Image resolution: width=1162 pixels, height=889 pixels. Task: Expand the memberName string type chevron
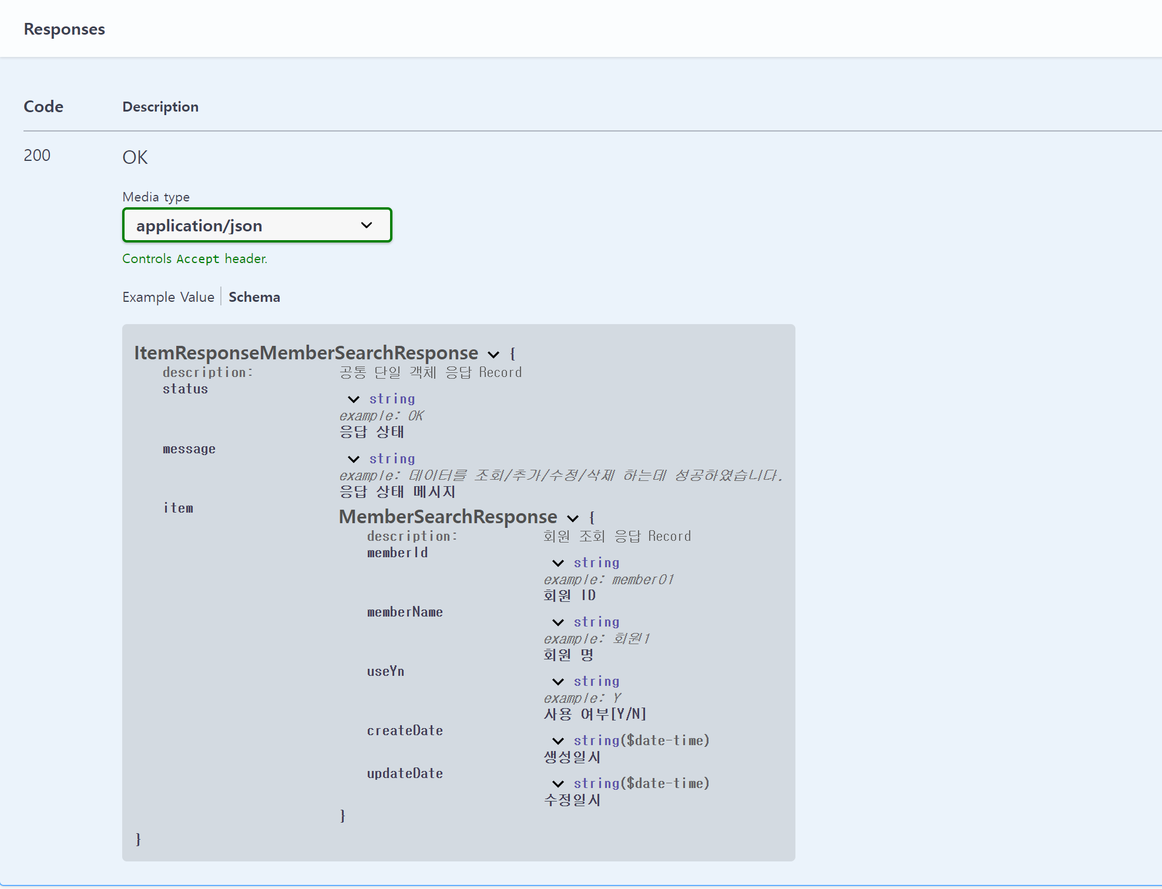(x=558, y=622)
